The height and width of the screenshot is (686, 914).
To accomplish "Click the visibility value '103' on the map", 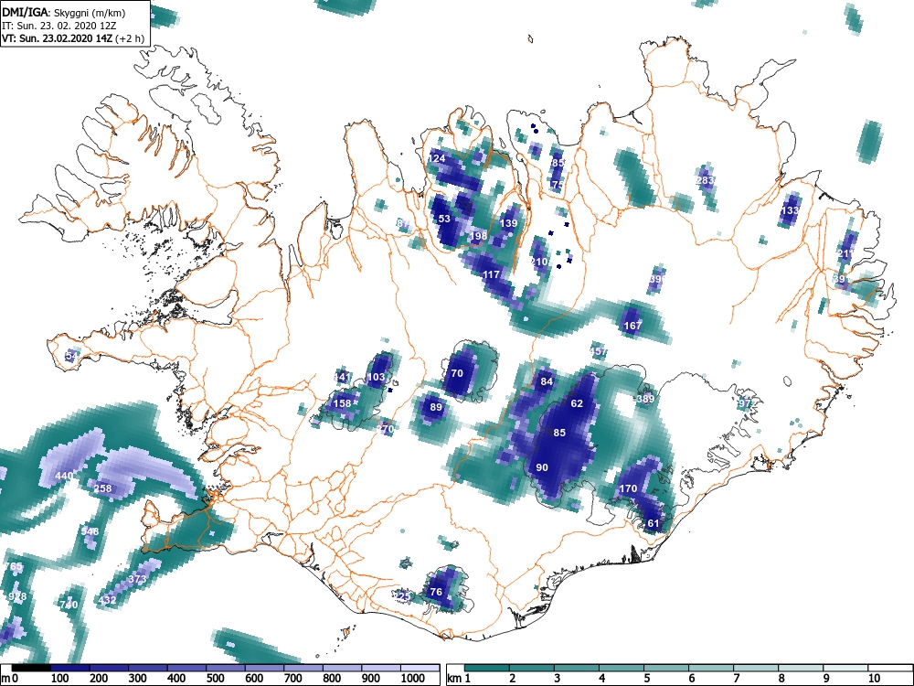I will click(x=376, y=378).
